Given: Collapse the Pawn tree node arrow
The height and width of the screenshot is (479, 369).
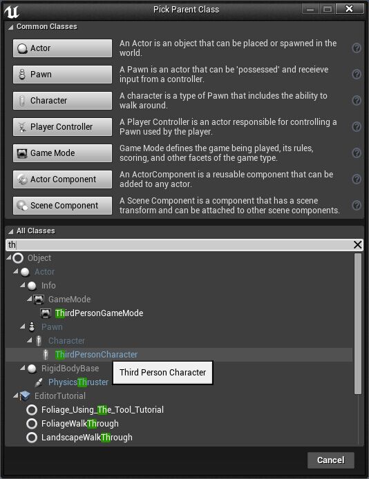Looking at the screenshot, I should (x=22, y=326).
